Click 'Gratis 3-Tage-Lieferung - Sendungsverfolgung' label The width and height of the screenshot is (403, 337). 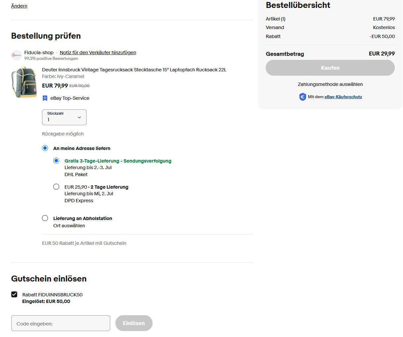click(x=118, y=161)
